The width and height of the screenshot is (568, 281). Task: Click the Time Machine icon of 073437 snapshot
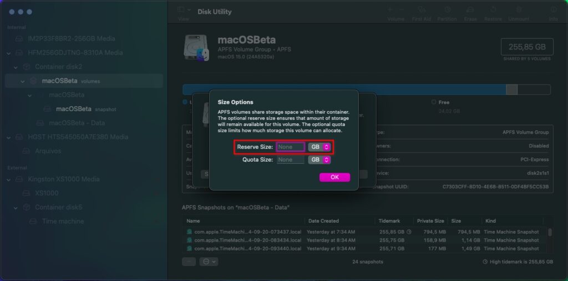(x=189, y=232)
